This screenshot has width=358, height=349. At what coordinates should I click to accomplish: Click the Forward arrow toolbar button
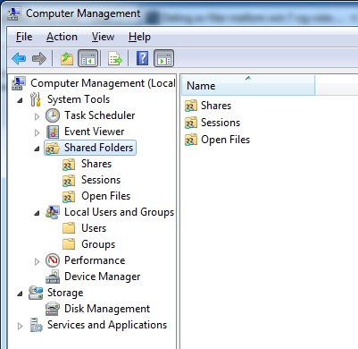coord(39,58)
